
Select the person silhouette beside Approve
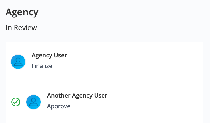pos(34,102)
